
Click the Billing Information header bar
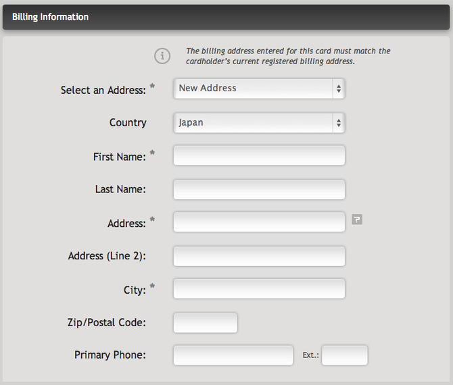click(226, 17)
